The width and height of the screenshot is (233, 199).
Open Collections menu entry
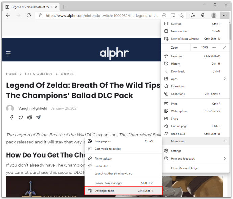(x=195, y=94)
